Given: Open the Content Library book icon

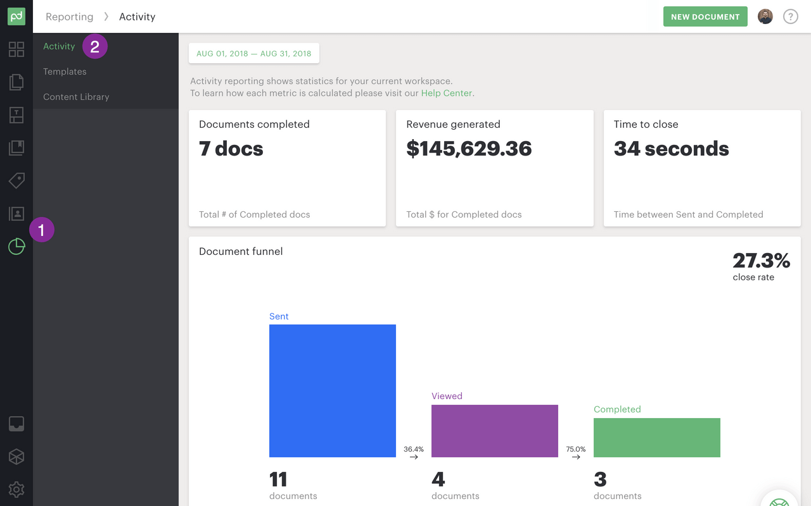Looking at the screenshot, I should [16, 148].
